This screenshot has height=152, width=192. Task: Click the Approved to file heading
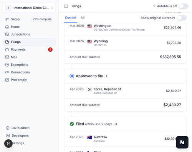click(x=89, y=76)
